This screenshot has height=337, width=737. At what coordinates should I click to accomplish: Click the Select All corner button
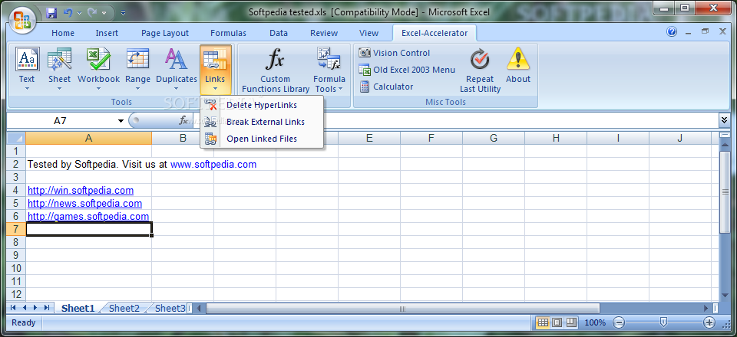click(x=16, y=138)
